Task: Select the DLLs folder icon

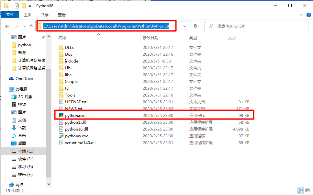Action: click(61, 48)
